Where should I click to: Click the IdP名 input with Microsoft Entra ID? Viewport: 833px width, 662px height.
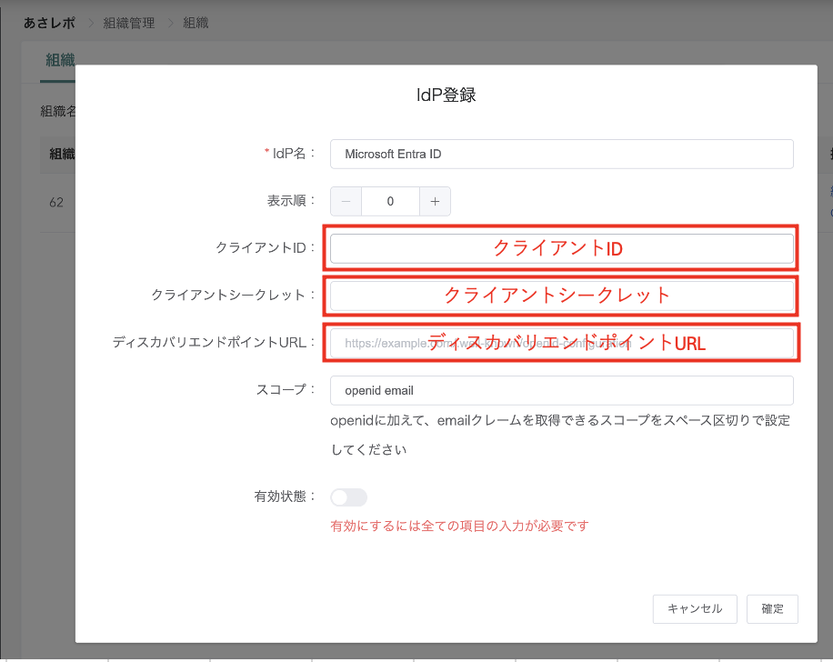point(561,155)
